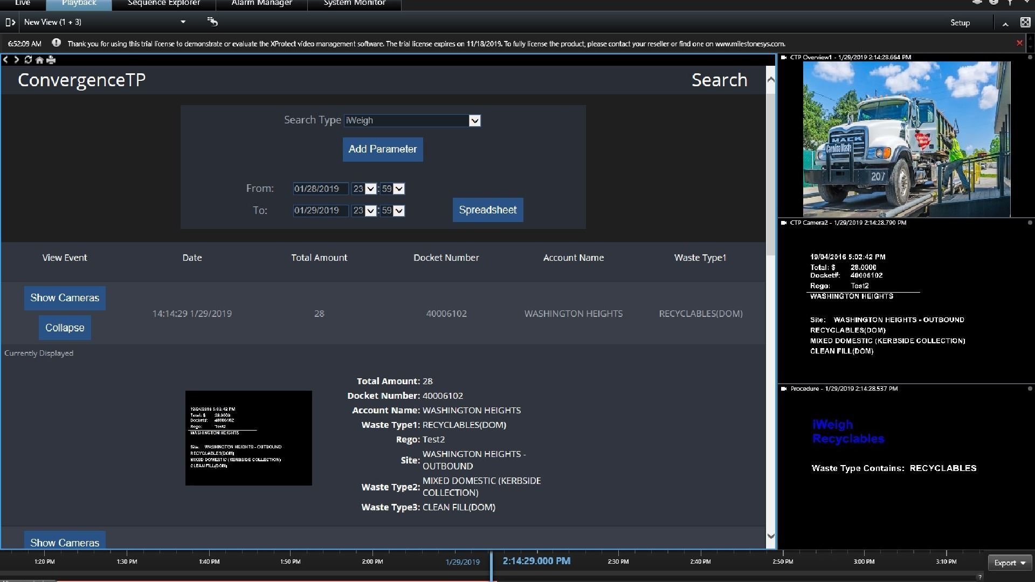
Task: Open the Search Type iWeigh dropdown
Action: (x=412, y=120)
